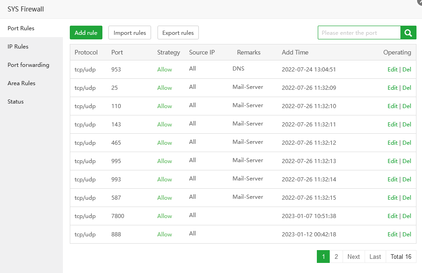Click the Add rule button
Image resolution: width=422 pixels, height=273 pixels.
tap(86, 33)
